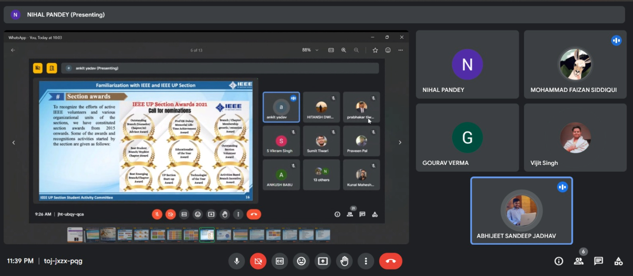Zoom in on the WhatsApp image
This screenshot has height=276, width=633.
(344, 50)
